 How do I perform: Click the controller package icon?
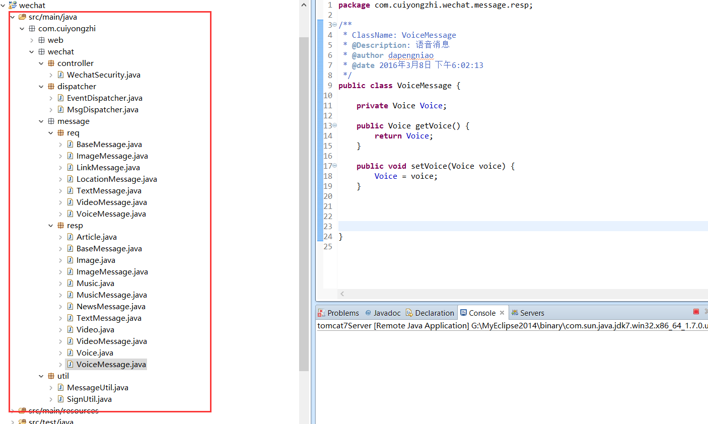[x=51, y=63]
